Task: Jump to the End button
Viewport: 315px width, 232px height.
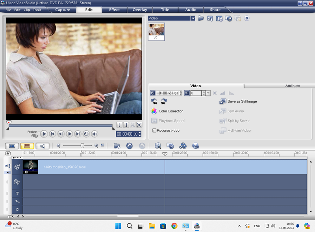Action: tap(78, 134)
